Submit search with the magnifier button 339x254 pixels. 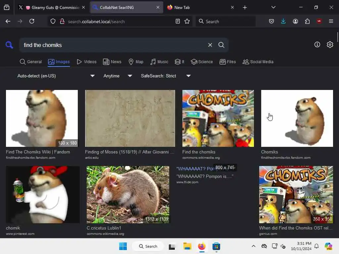point(221,45)
